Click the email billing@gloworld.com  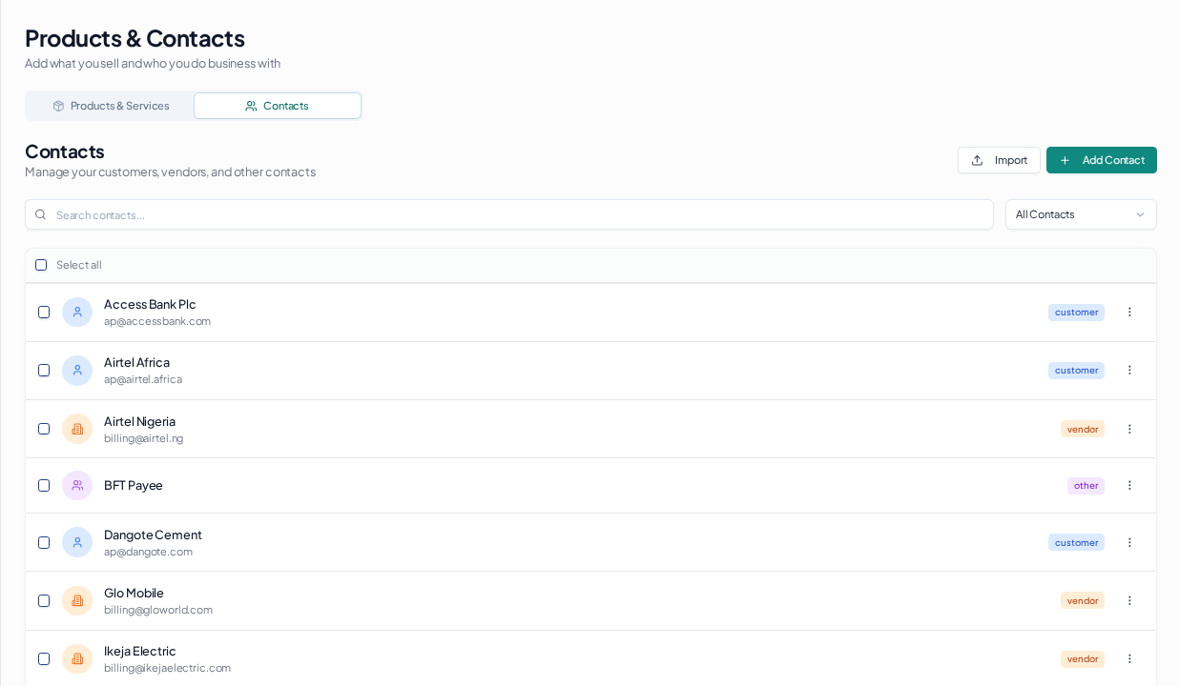tap(158, 610)
